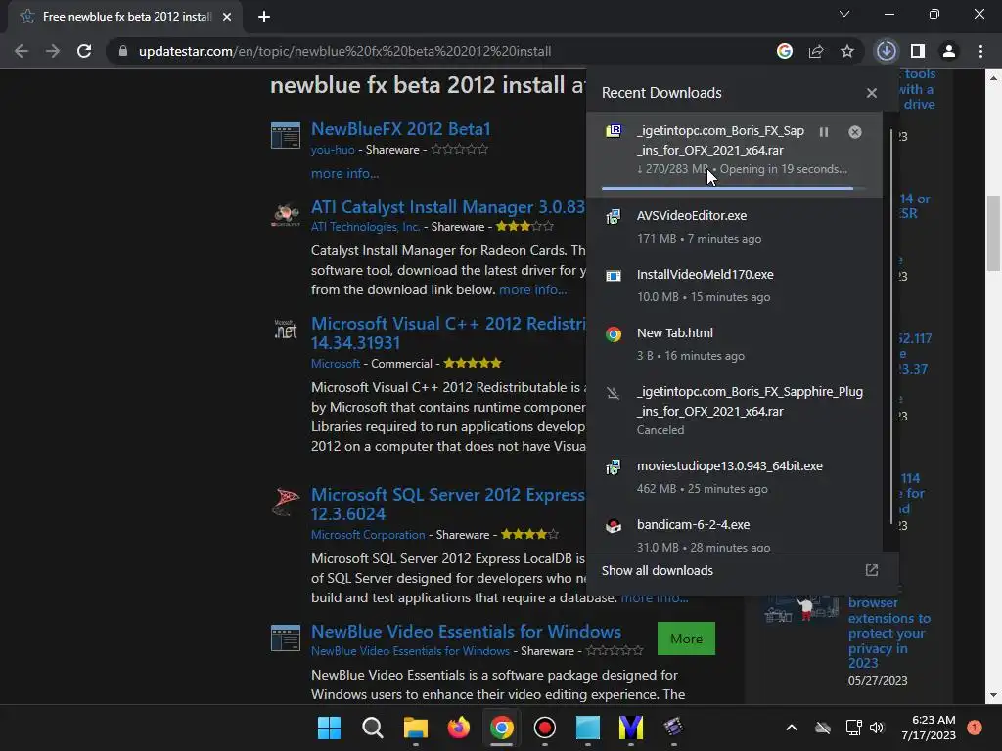The image size is (1002, 751).
Task: Open the you-huo publisher link
Action: (333, 150)
